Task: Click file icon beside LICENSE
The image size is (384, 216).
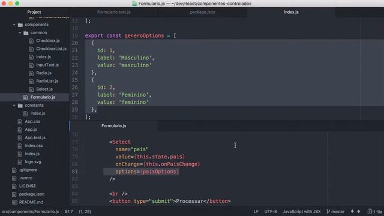Action: coord(14,187)
